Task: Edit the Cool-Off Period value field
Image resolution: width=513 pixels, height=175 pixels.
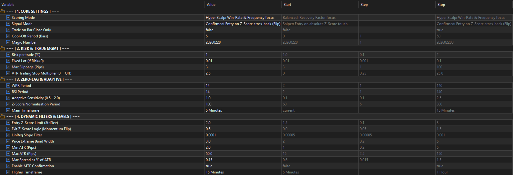Action: [x=243, y=36]
